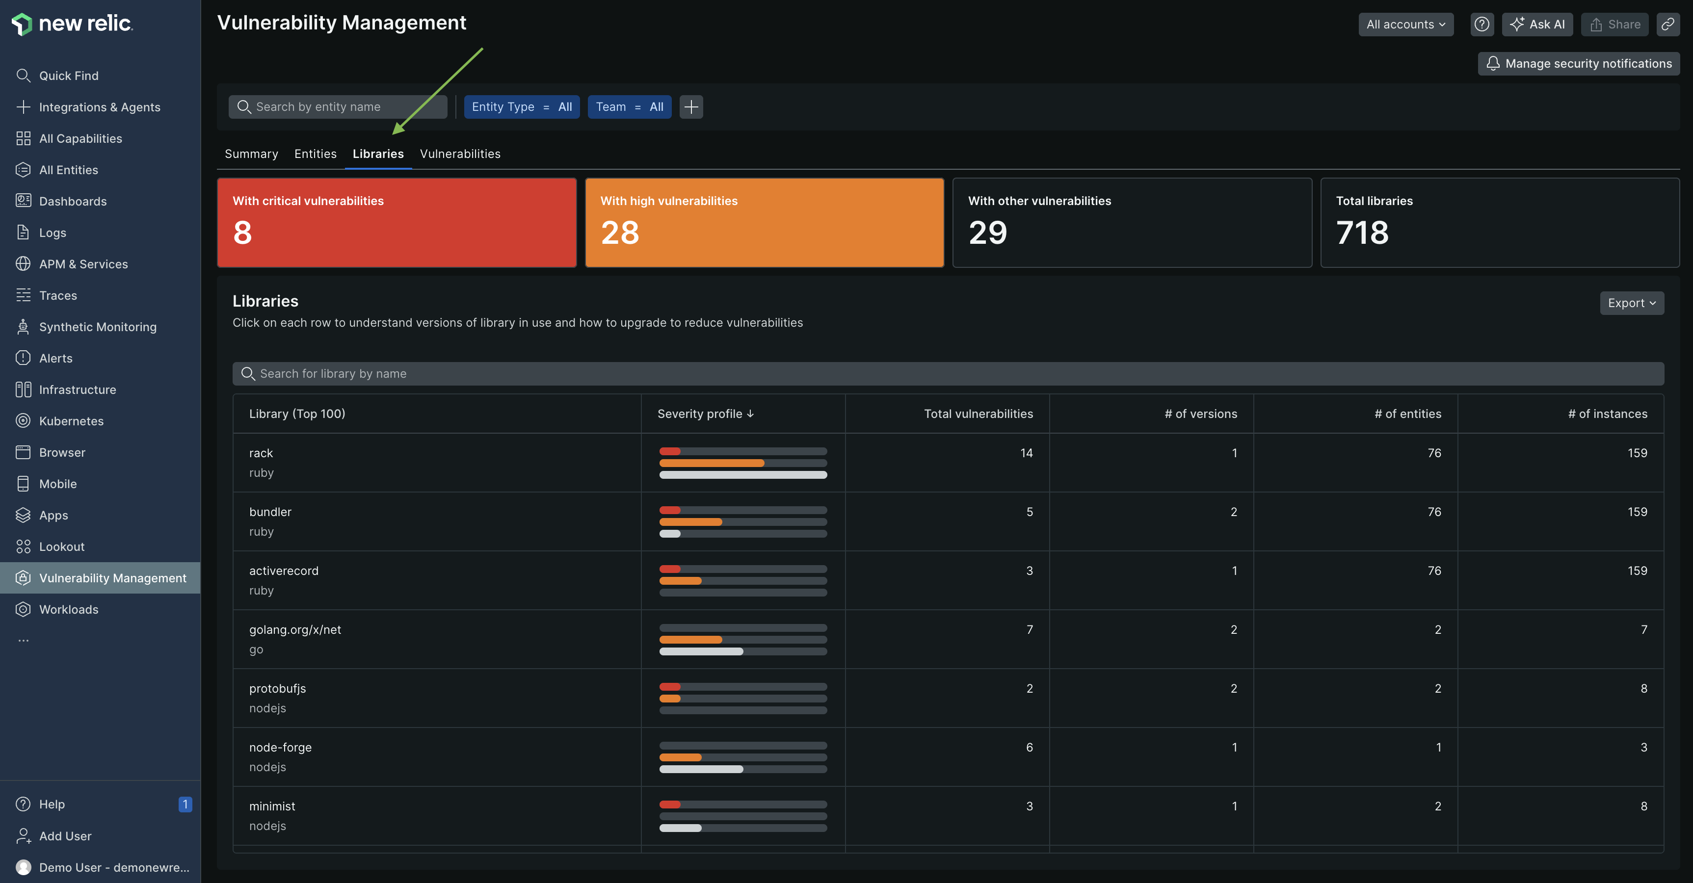Open Kubernetes icon in sidebar

(x=23, y=421)
